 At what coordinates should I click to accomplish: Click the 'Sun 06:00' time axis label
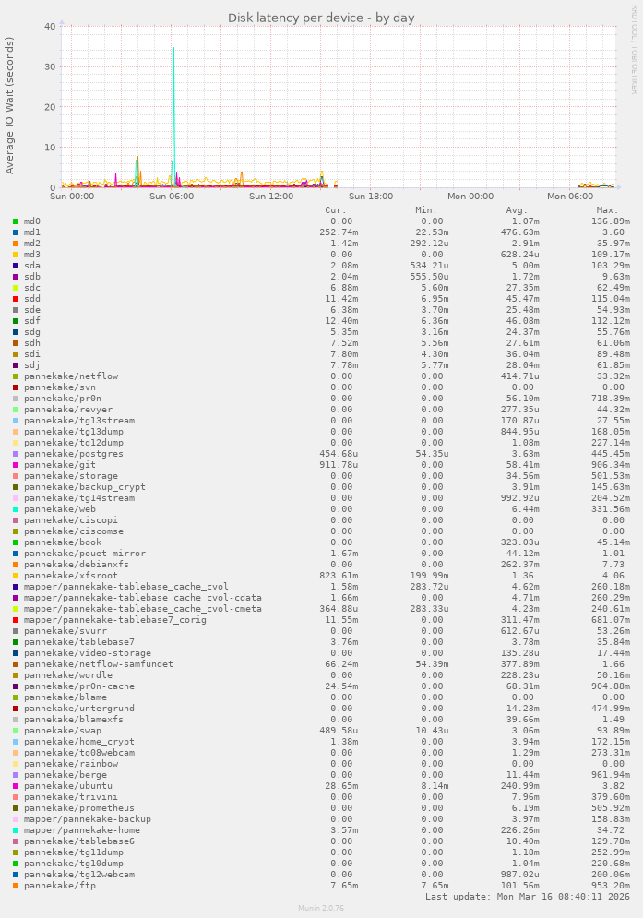coord(172,197)
